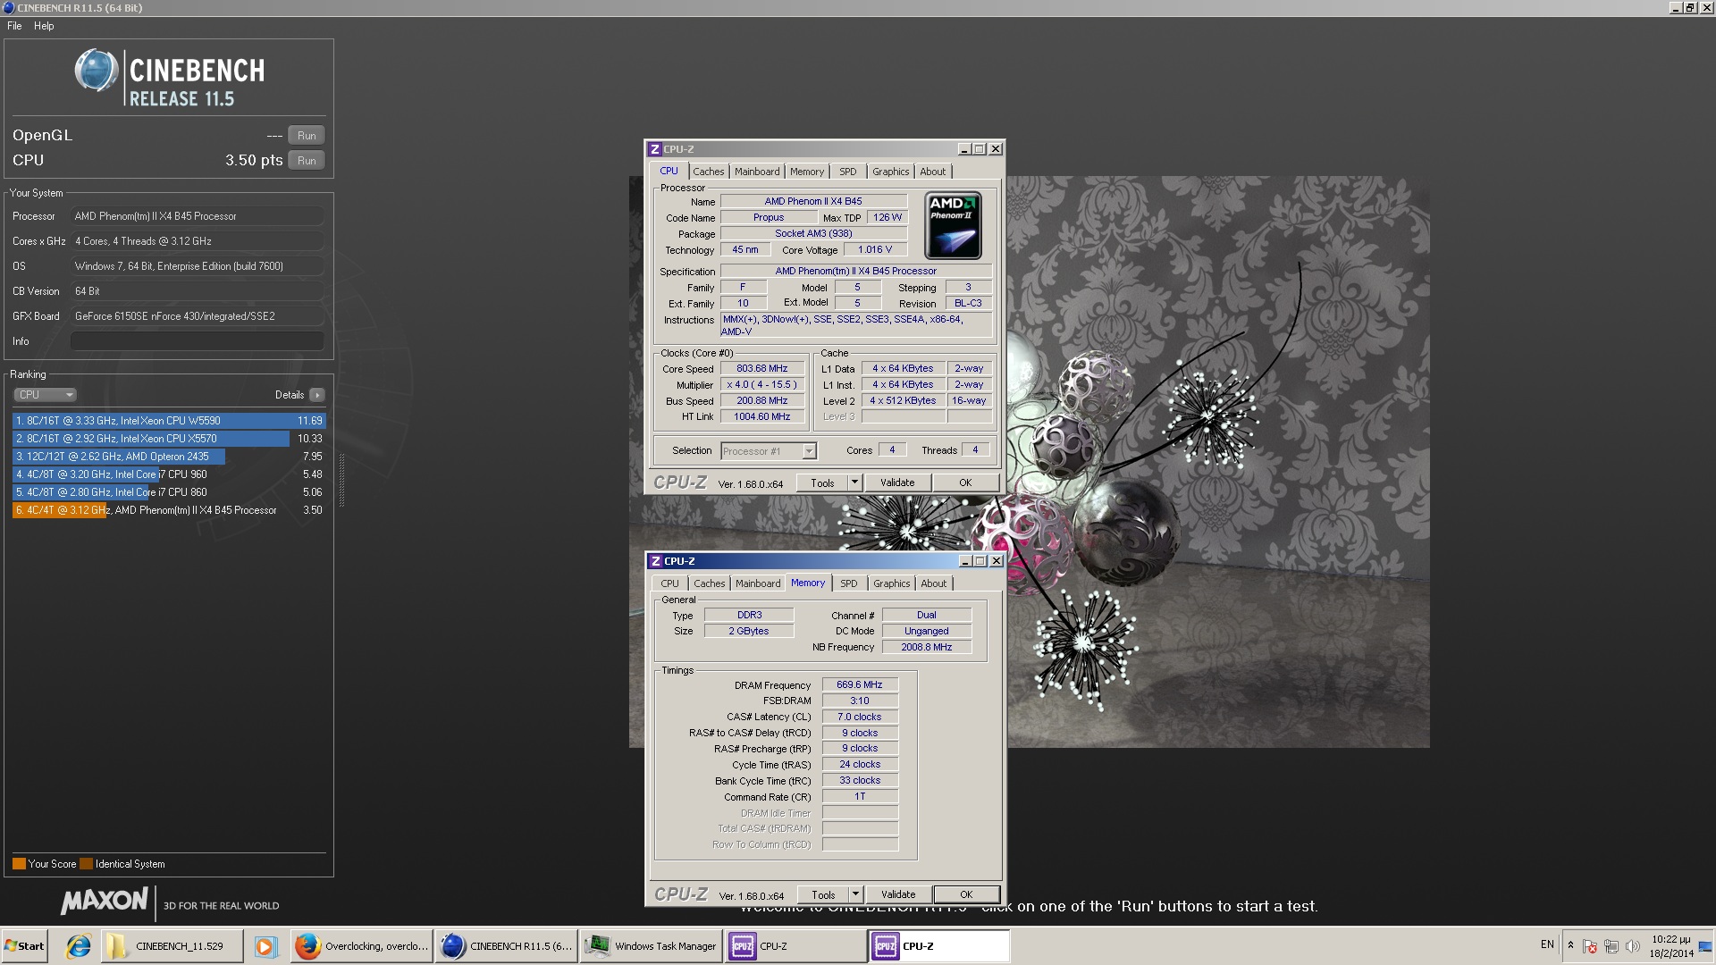The image size is (1716, 965).
Task: Run the CPU benchmark test
Action: (x=307, y=161)
